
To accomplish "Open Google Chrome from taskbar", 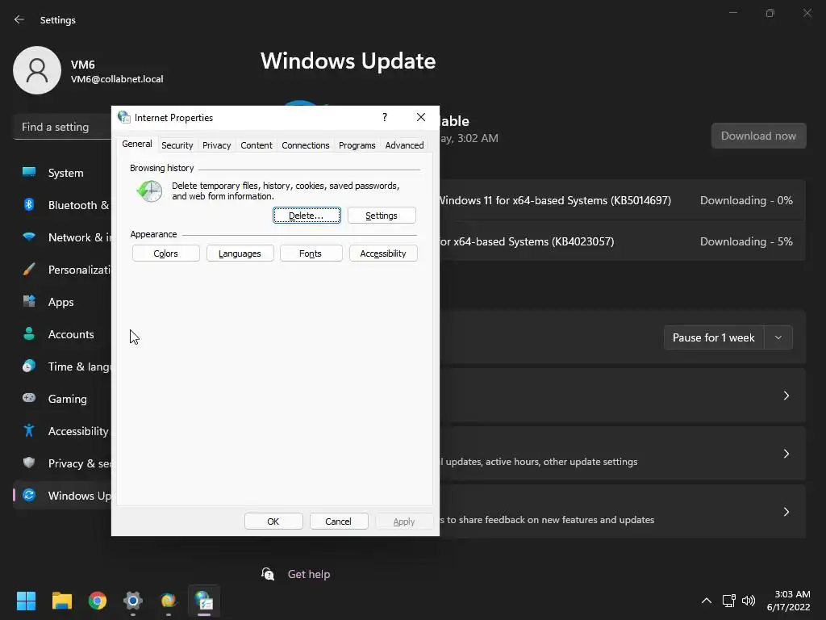I will coord(98,601).
